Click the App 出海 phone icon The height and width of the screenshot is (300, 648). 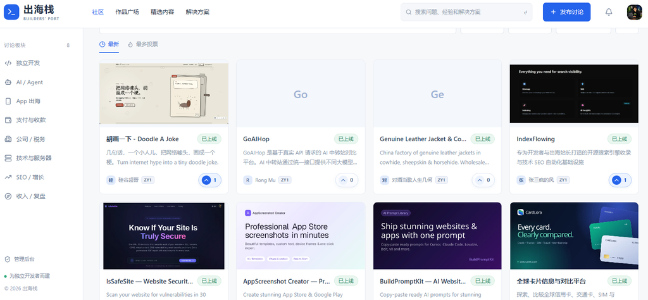[x=8, y=101]
